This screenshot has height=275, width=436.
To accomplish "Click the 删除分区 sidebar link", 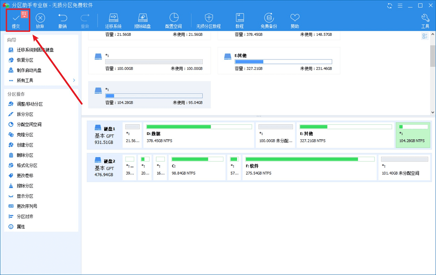I will 25,155.
